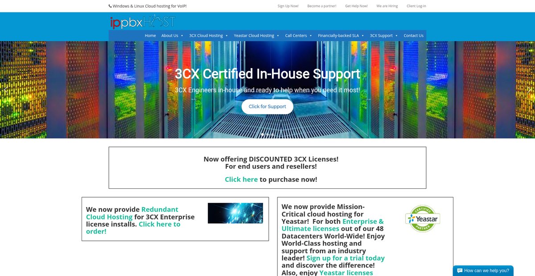Click '3CX Certified In-House Support' heading
This screenshot has width=535, height=276.
pos(267,73)
